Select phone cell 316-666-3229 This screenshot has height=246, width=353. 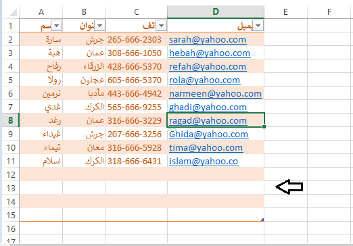pyautogui.click(x=137, y=121)
